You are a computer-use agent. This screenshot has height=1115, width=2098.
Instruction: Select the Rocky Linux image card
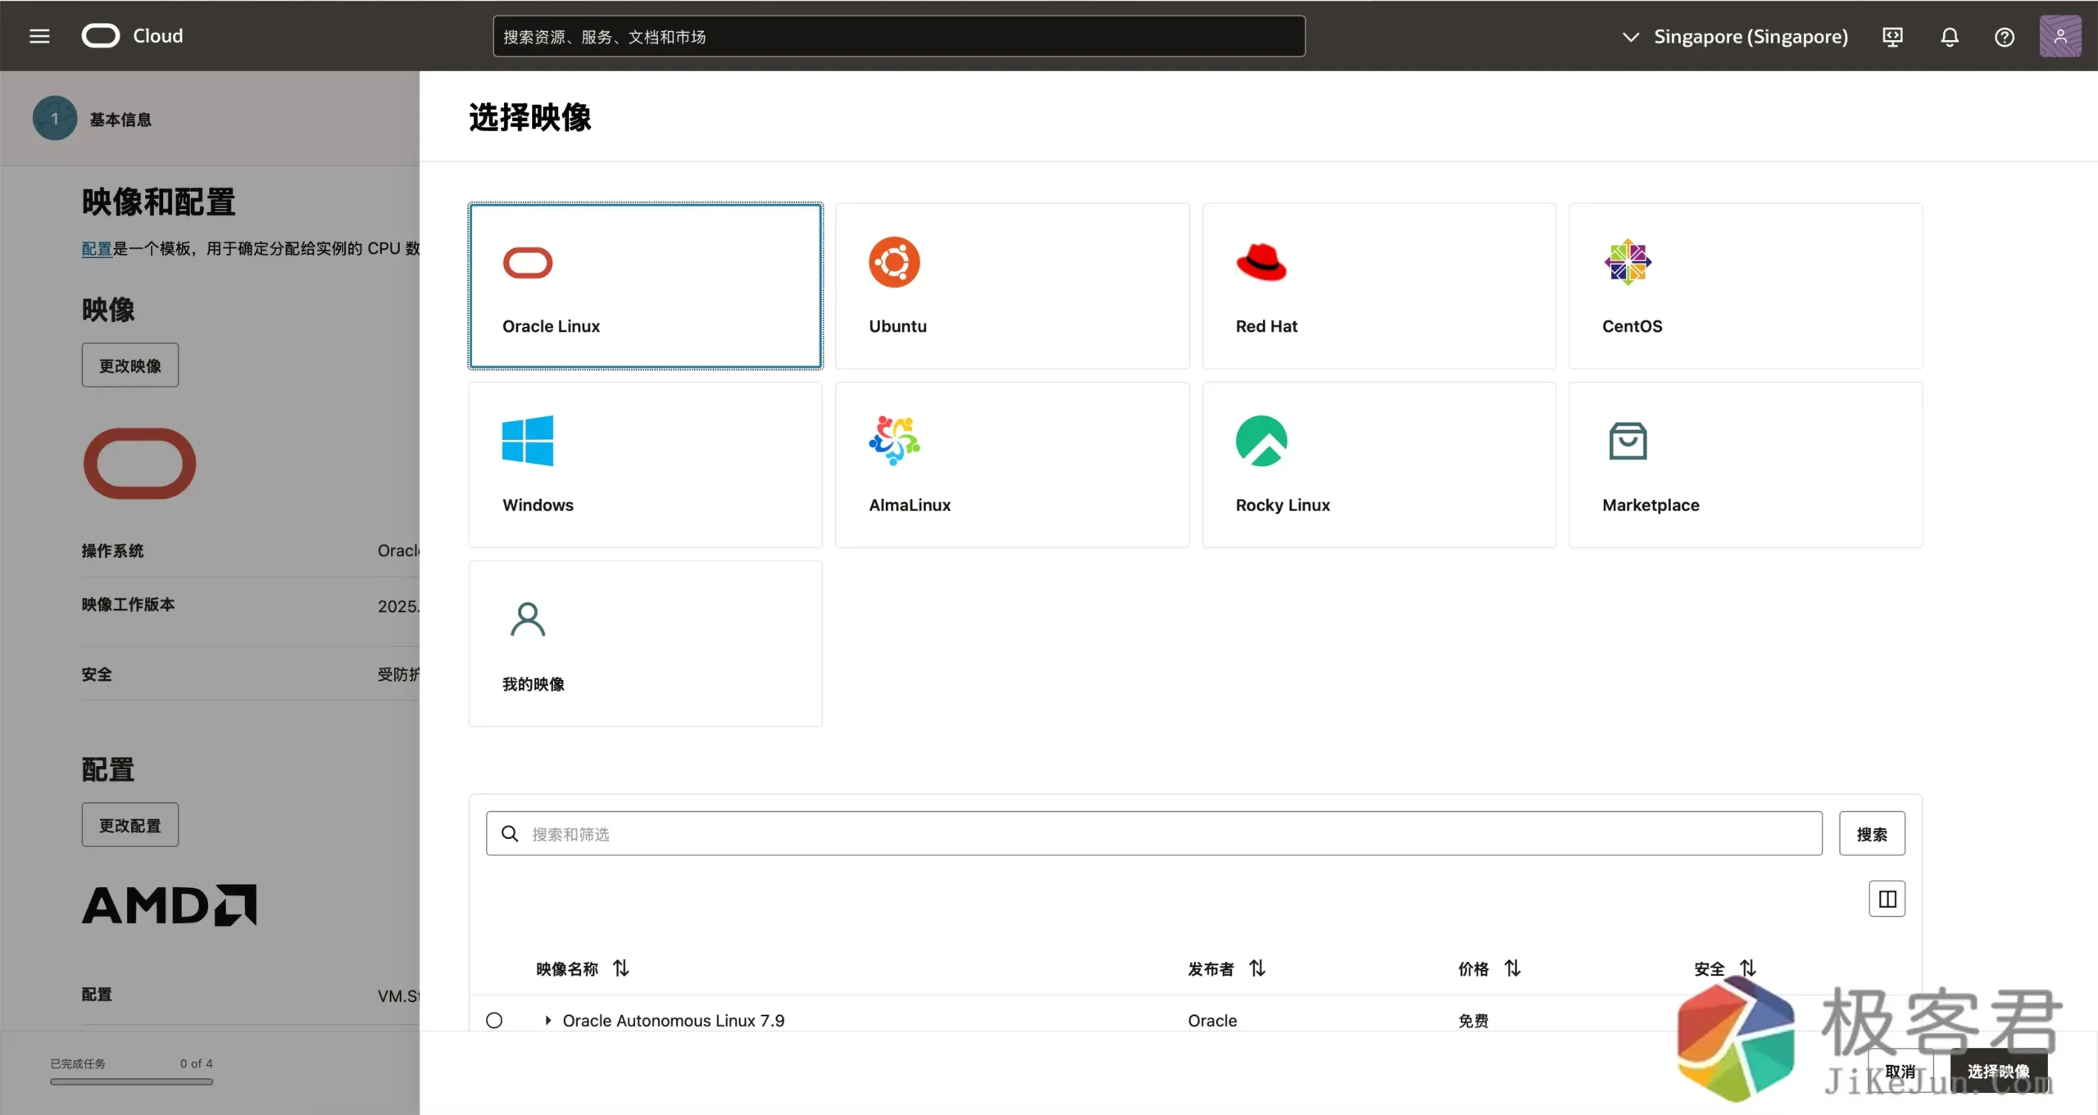[x=1378, y=465]
